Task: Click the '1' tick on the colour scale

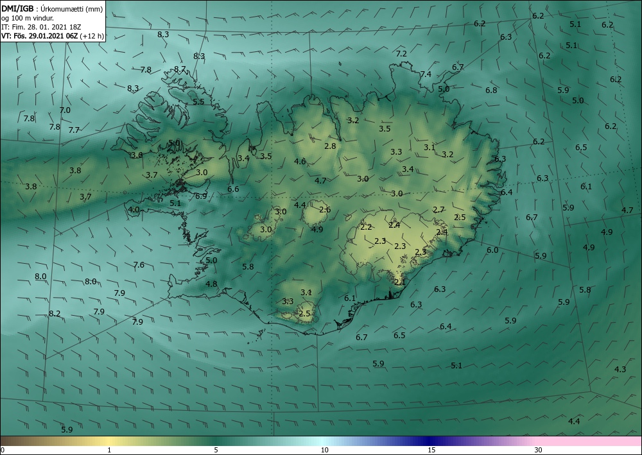Action: coord(109,450)
